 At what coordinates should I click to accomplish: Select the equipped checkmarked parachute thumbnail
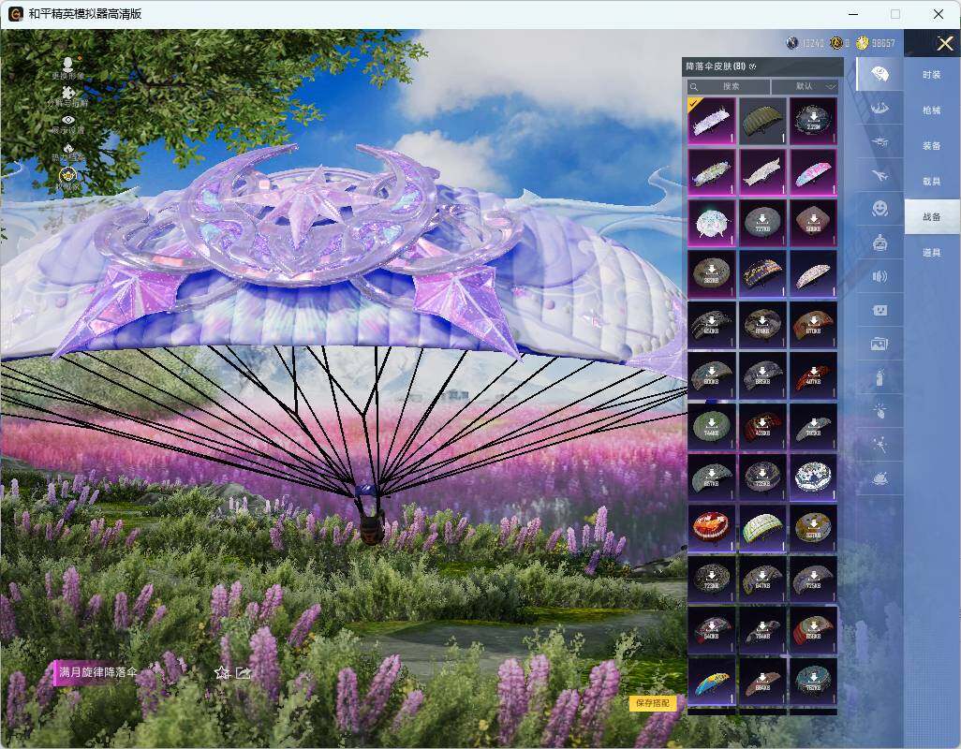pyautogui.click(x=712, y=121)
